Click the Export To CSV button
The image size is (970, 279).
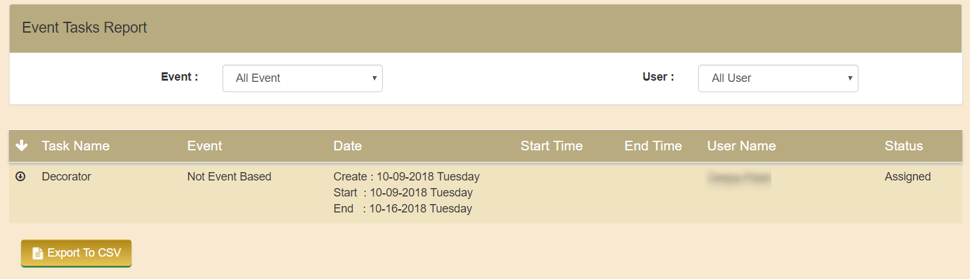pyautogui.click(x=76, y=253)
